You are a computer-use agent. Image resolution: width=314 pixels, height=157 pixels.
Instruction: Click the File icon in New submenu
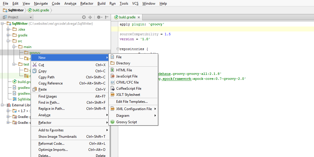(x=112, y=57)
